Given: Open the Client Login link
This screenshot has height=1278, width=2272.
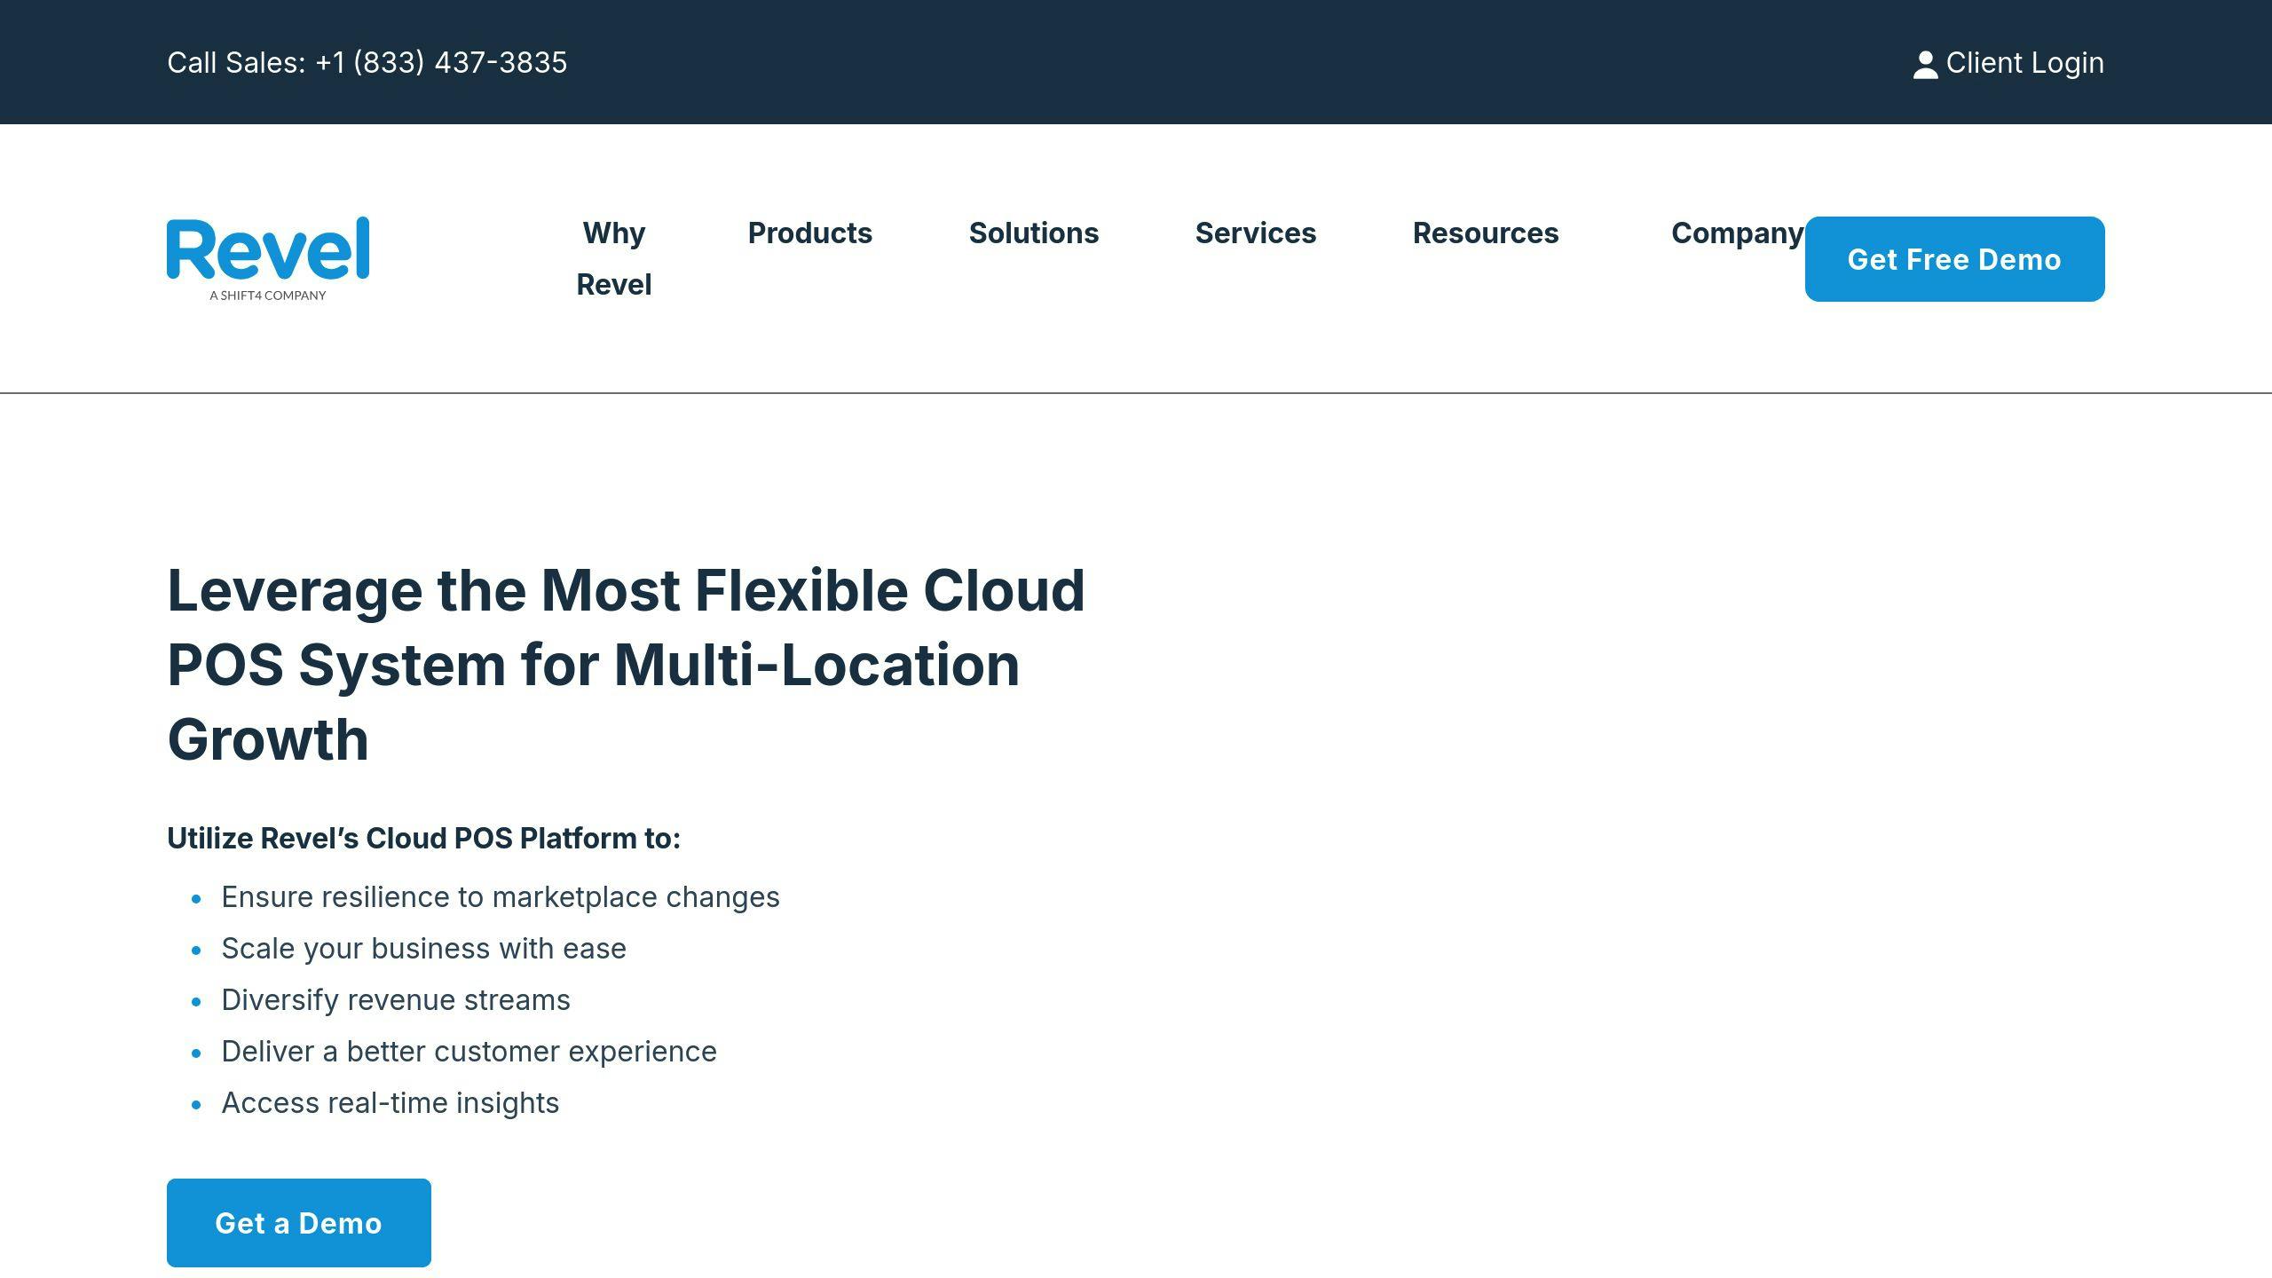Looking at the screenshot, I should coord(2008,63).
